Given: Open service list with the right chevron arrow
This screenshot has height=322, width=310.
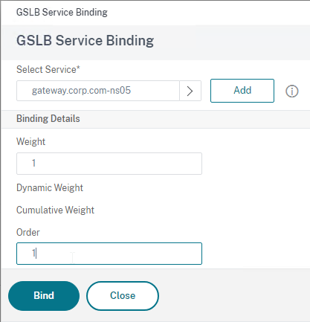Looking at the screenshot, I should 190,91.
